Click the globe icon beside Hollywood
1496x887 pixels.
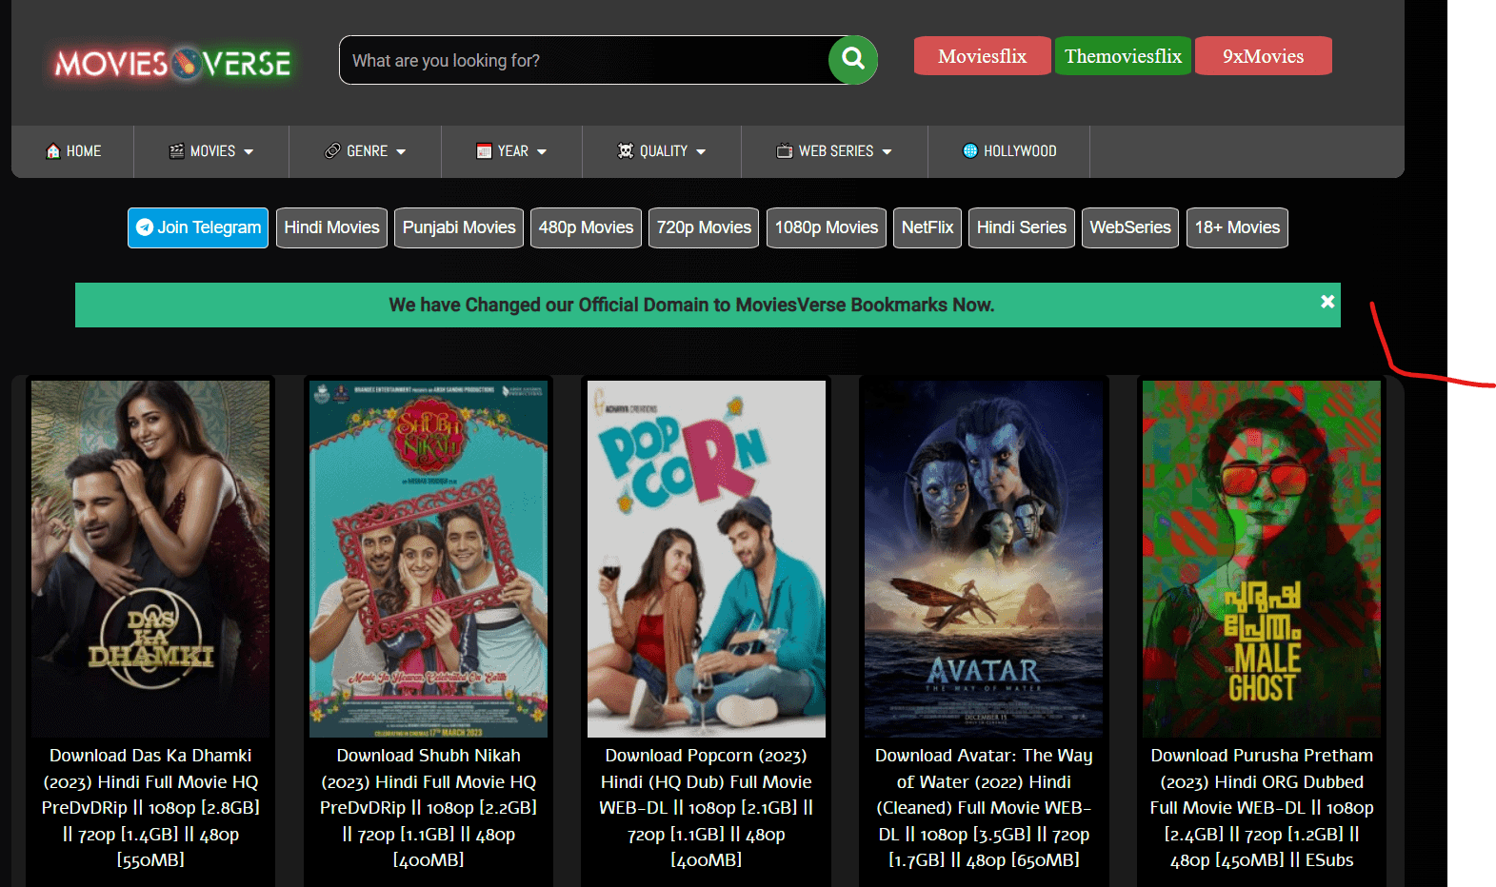(x=970, y=151)
